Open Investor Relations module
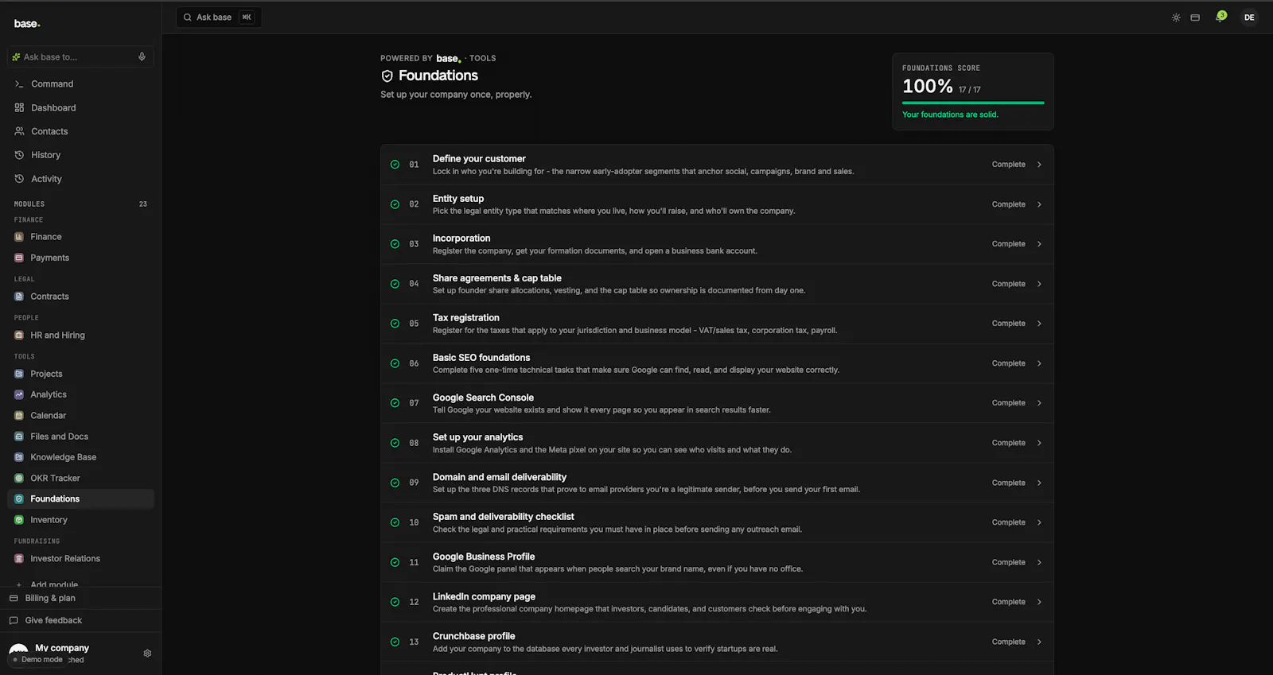The image size is (1273, 675). (x=80, y=559)
